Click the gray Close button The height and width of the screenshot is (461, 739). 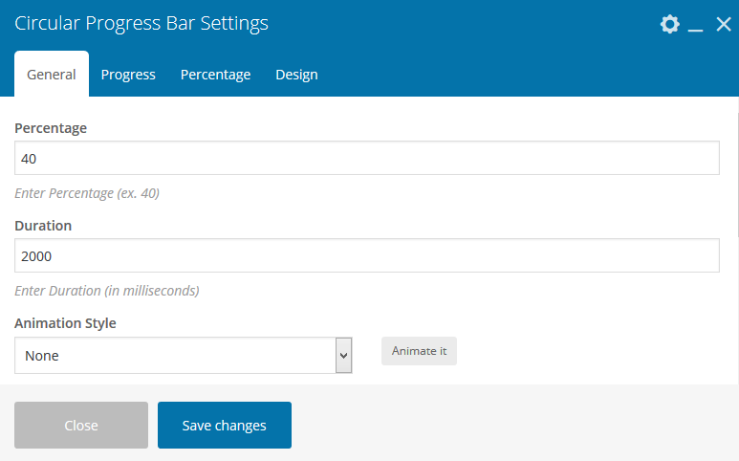[x=81, y=426]
